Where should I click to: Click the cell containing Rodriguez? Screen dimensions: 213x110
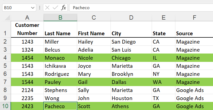click(x=60, y=74)
